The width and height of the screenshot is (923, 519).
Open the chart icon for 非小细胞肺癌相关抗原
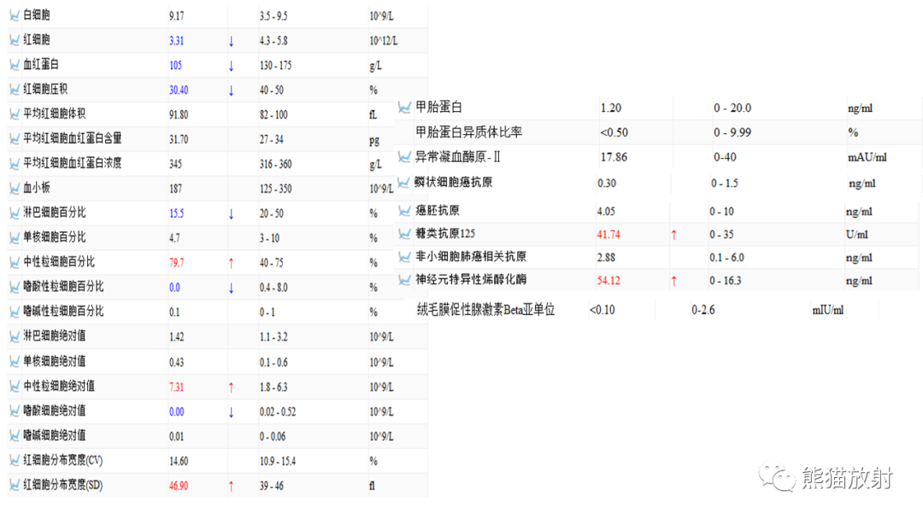pos(404,257)
